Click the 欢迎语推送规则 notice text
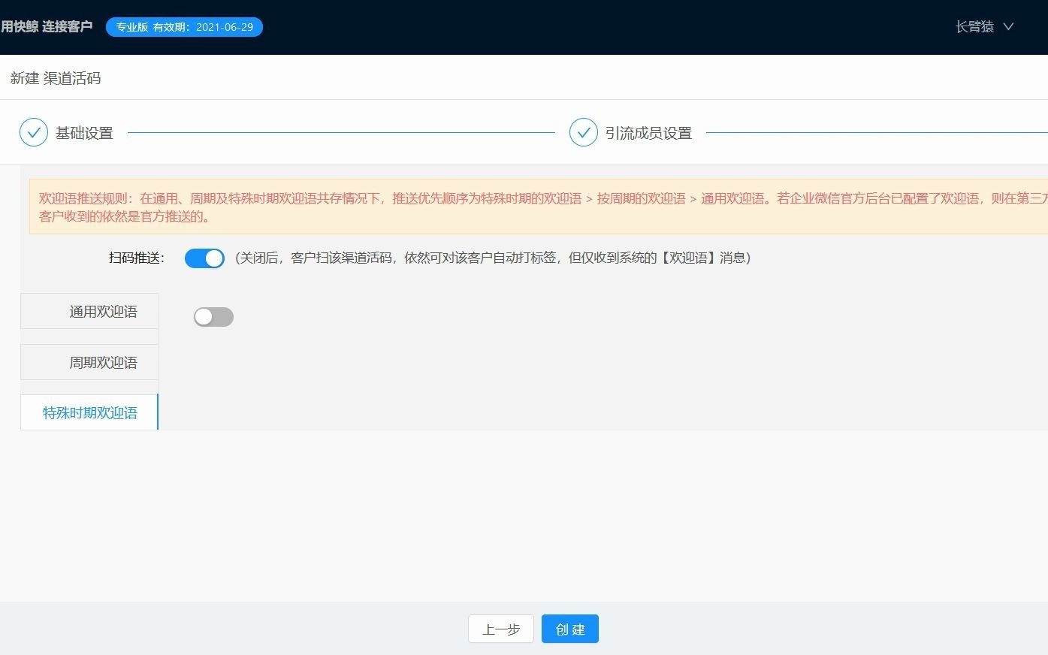This screenshot has height=655, width=1048. click(x=543, y=207)
